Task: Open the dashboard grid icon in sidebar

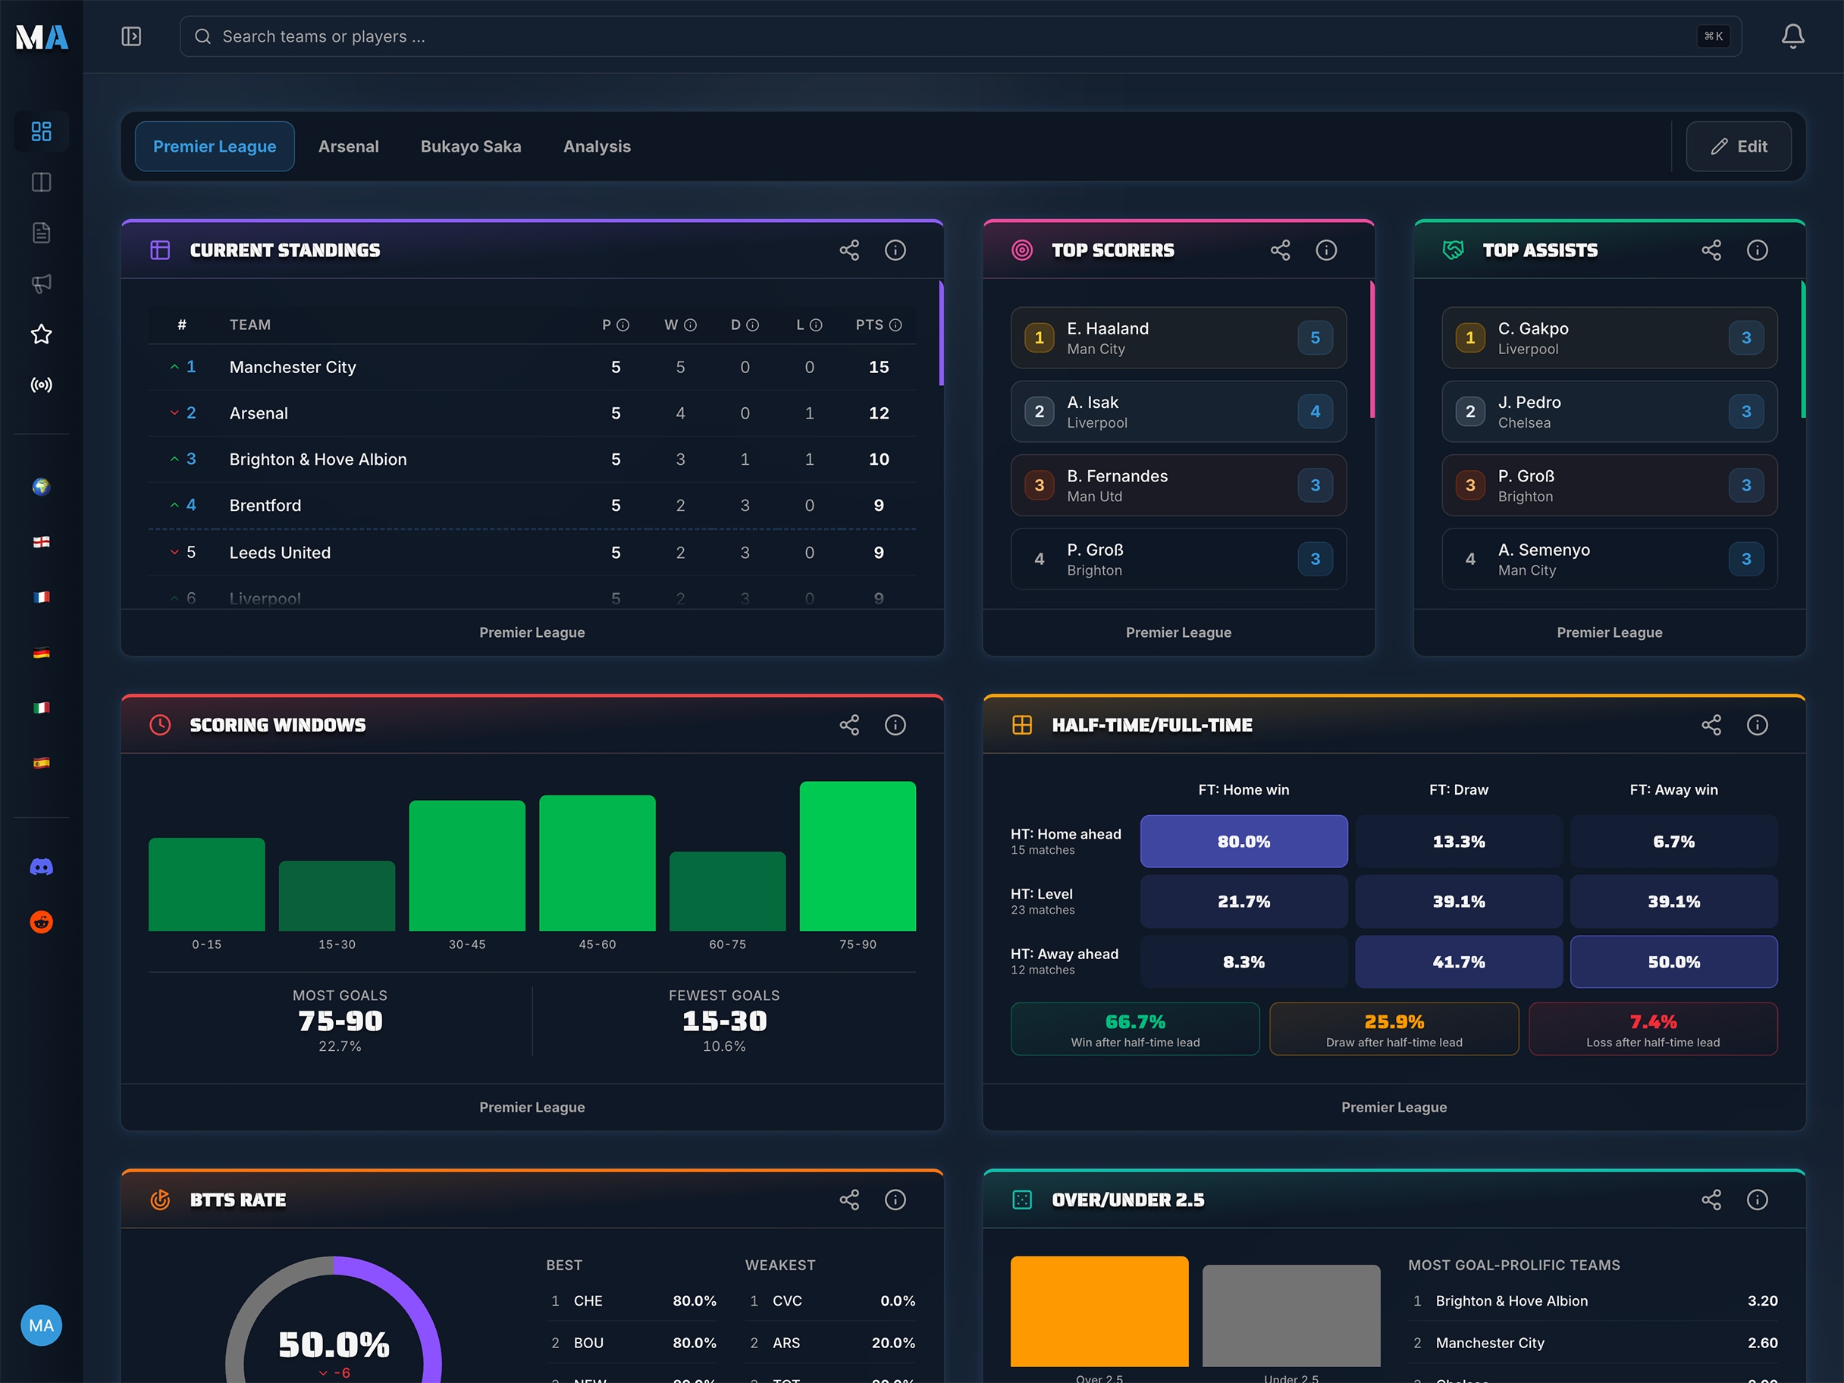Action: tap(41, 131)
